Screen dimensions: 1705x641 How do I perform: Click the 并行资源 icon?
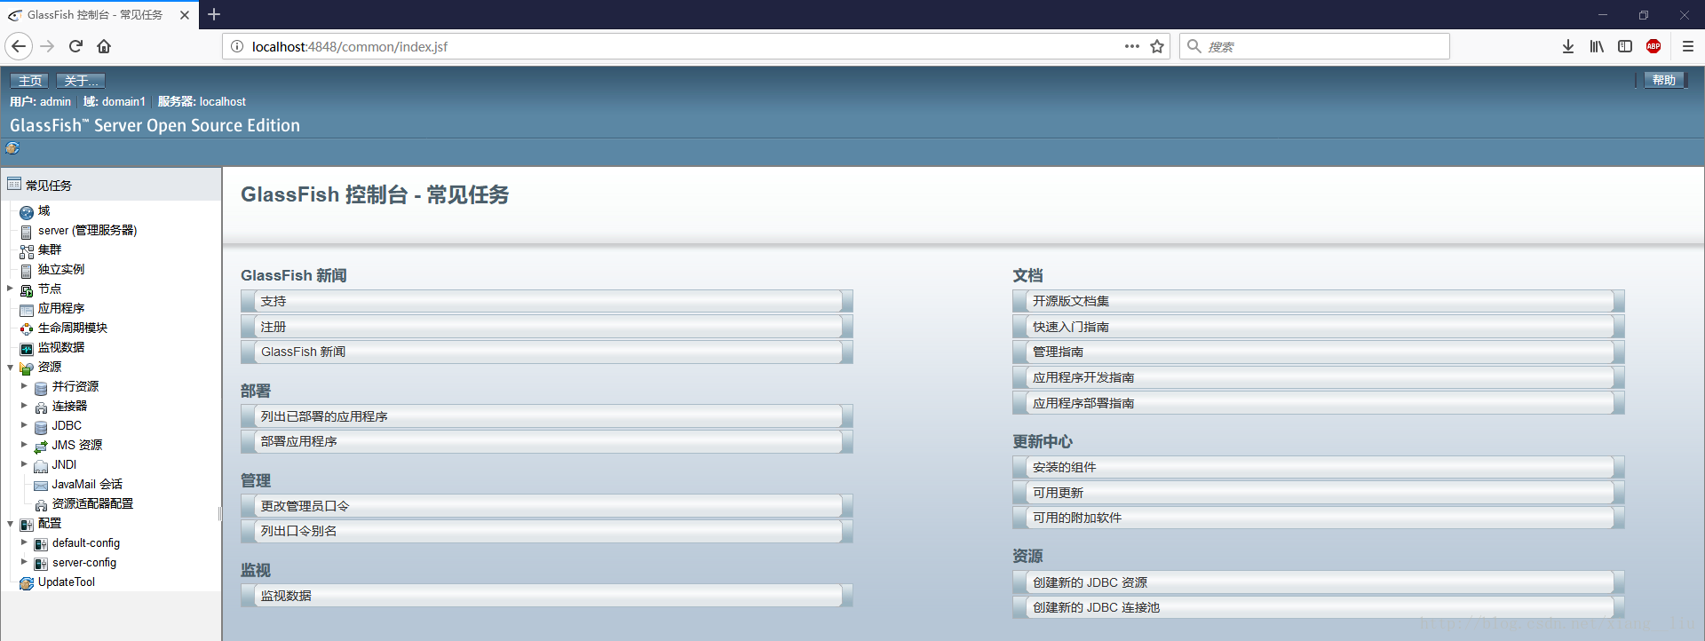41,388
